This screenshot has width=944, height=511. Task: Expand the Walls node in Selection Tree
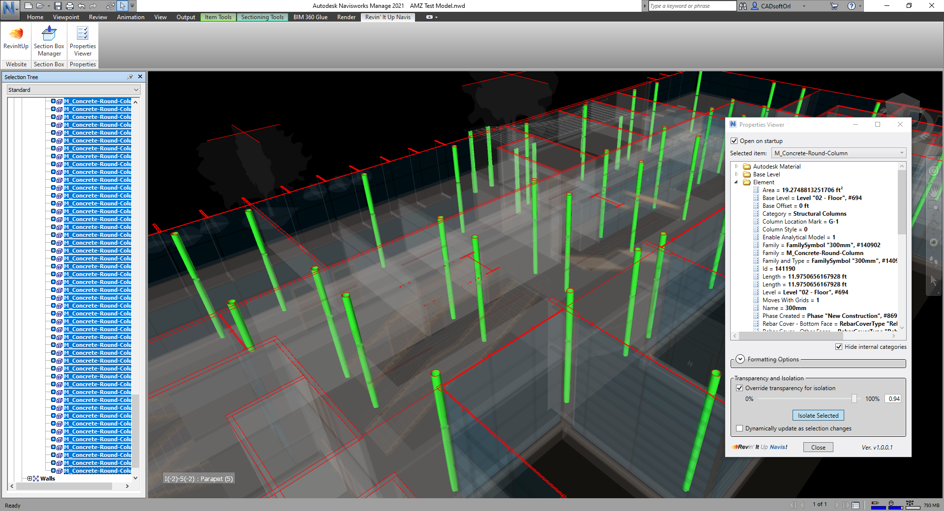tap(30, 479)
